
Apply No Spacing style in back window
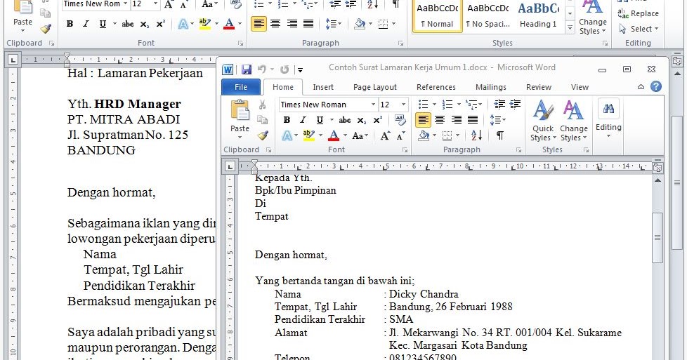488,15
